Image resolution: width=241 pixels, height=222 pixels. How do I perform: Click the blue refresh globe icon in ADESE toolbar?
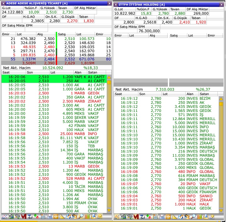coord(68,216)
